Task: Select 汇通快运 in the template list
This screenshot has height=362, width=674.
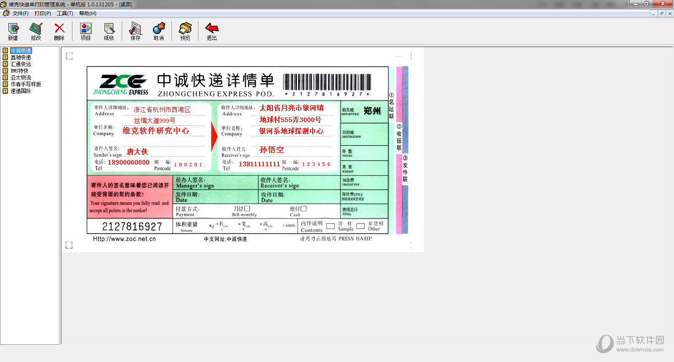Action: 21,64
